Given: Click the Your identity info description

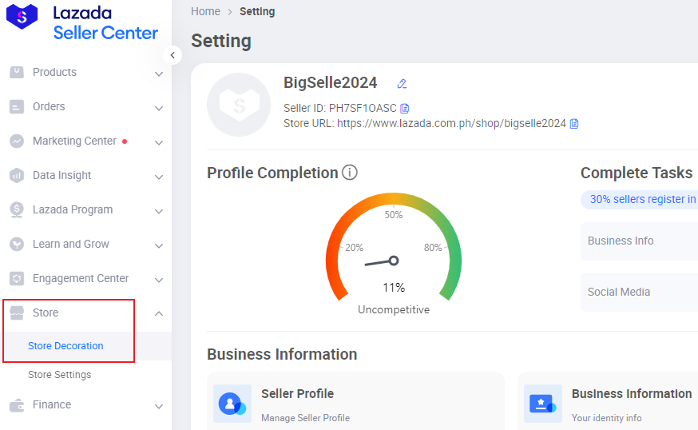Looking at the screenshot, I should click(607, 418).
